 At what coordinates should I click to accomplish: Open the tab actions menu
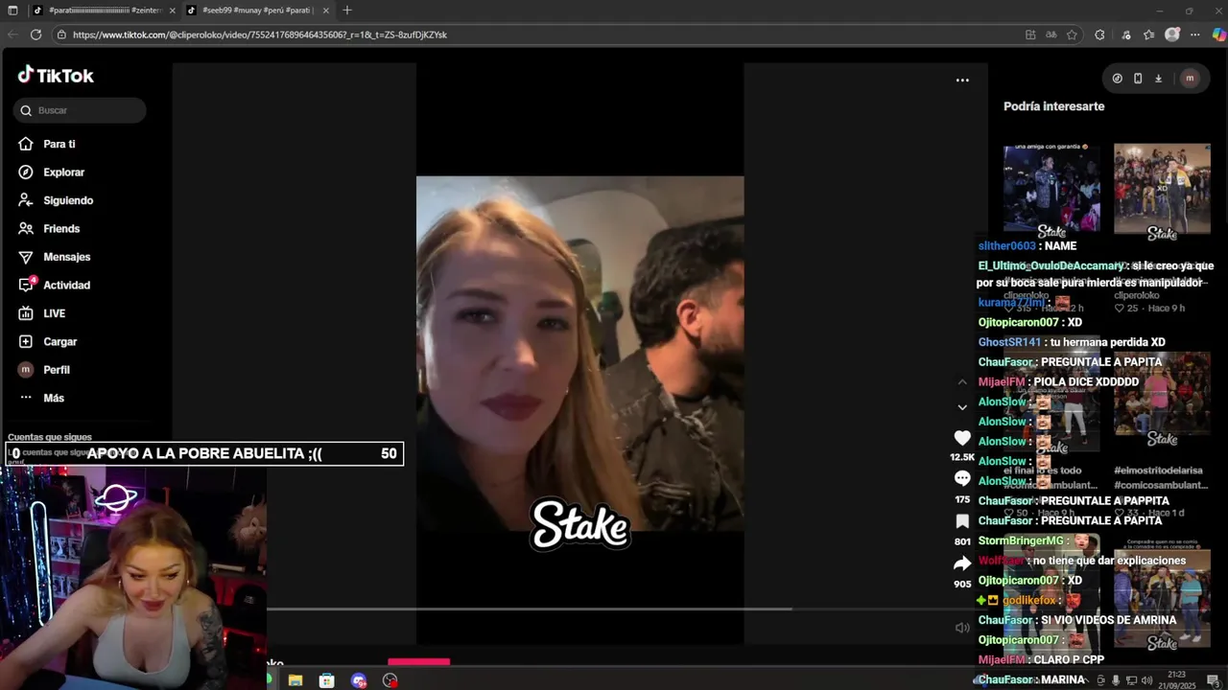click(x=12, y=11)
